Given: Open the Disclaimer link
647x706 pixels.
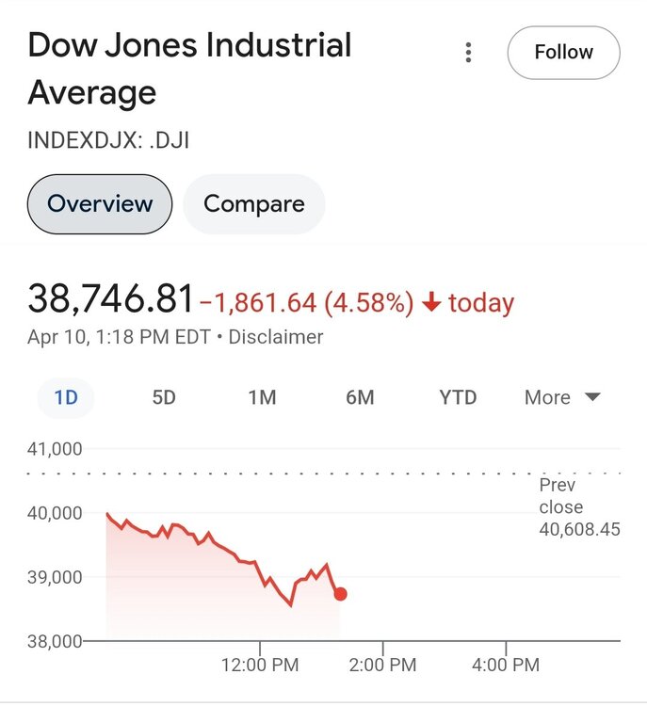Looking at the screenshot, I should tap(276, 336).
